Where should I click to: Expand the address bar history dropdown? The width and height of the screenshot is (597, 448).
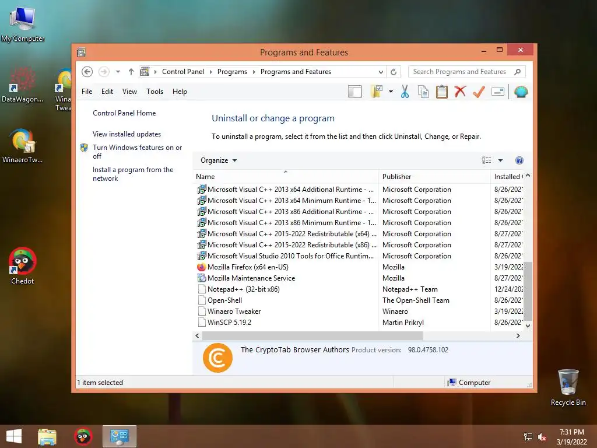pyautogui.click(x=381, y=72)
